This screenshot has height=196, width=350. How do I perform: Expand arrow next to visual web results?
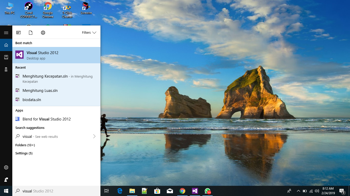coord(94,137)
